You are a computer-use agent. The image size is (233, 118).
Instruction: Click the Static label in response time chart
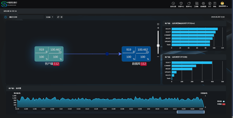click(x=169, y=45)
